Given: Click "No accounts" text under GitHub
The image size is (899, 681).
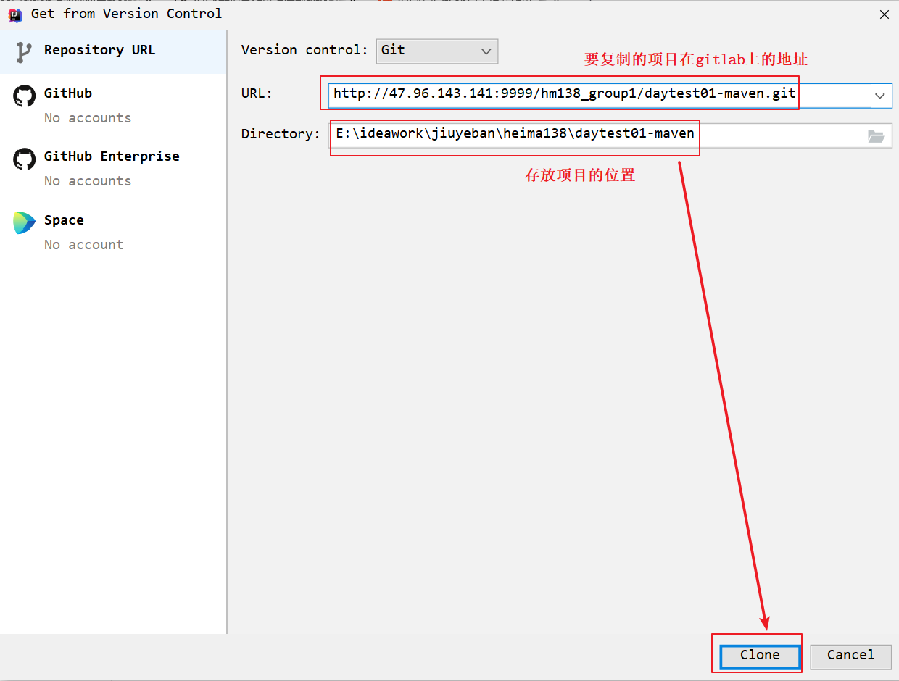Looking at the screenshot, I should [88, 118].
